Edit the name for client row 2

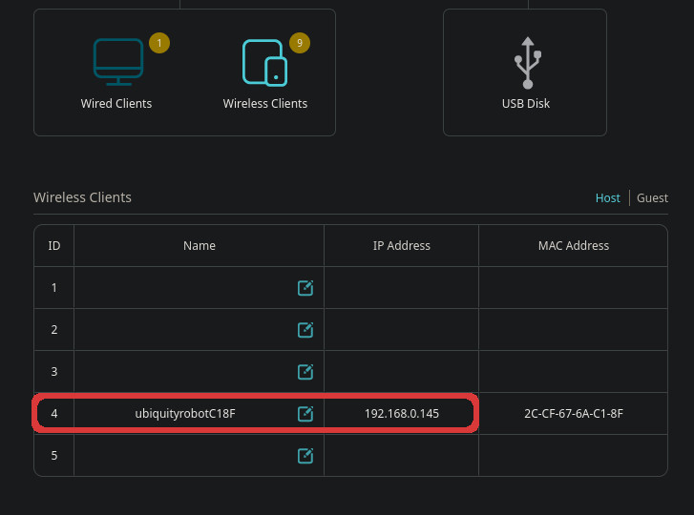(305, 330)
